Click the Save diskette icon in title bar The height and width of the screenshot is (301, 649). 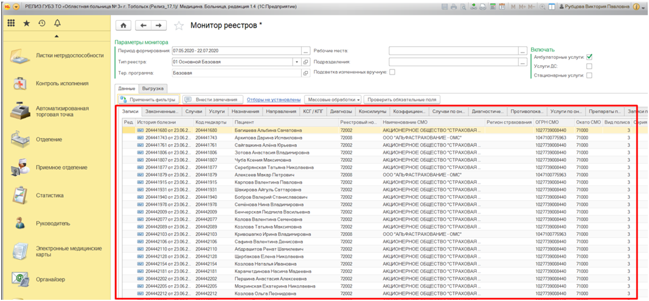click(445, 7)
